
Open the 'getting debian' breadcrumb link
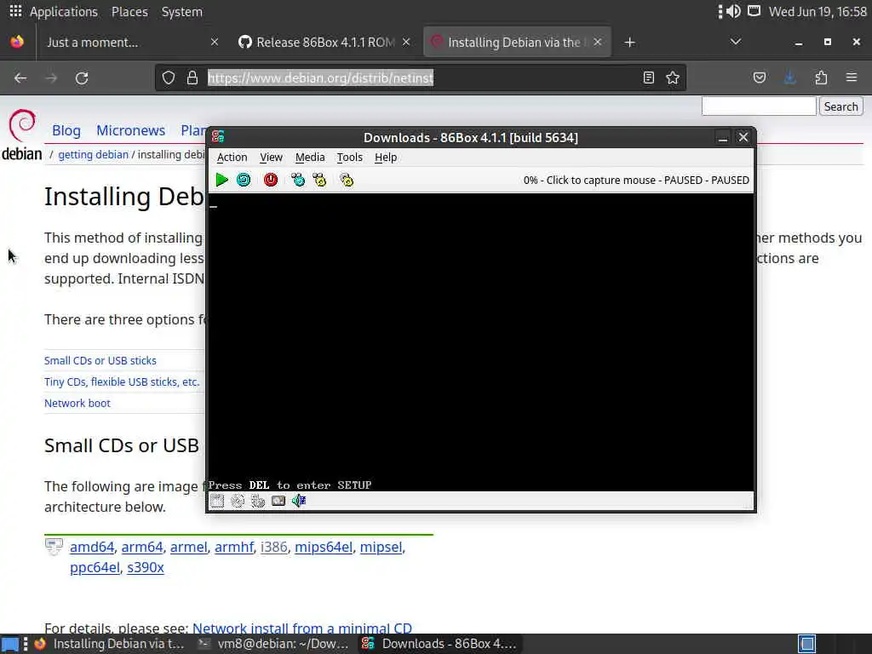click(94, 155)
